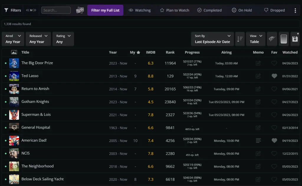Screen dimensions: 302x186
Task: Open the Ted Lasso poster thumbnail
Action: tap(14, 76)
